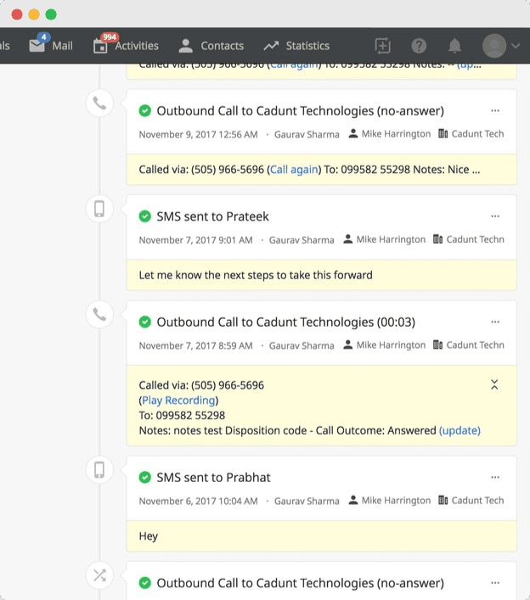Open the SMS sent to Prabhat title
The height and width of the screenshot is (600, 530).
(x=213, y=478)
